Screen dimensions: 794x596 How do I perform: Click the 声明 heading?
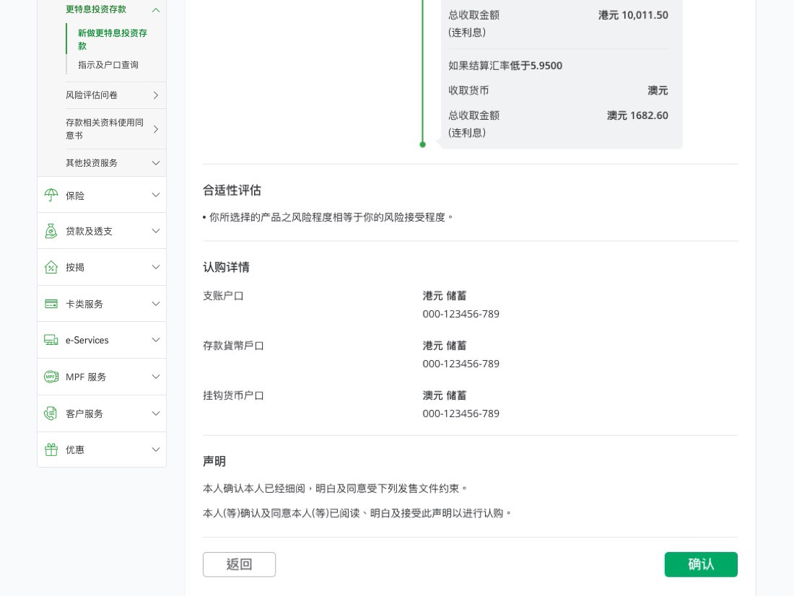click(214, 461)
